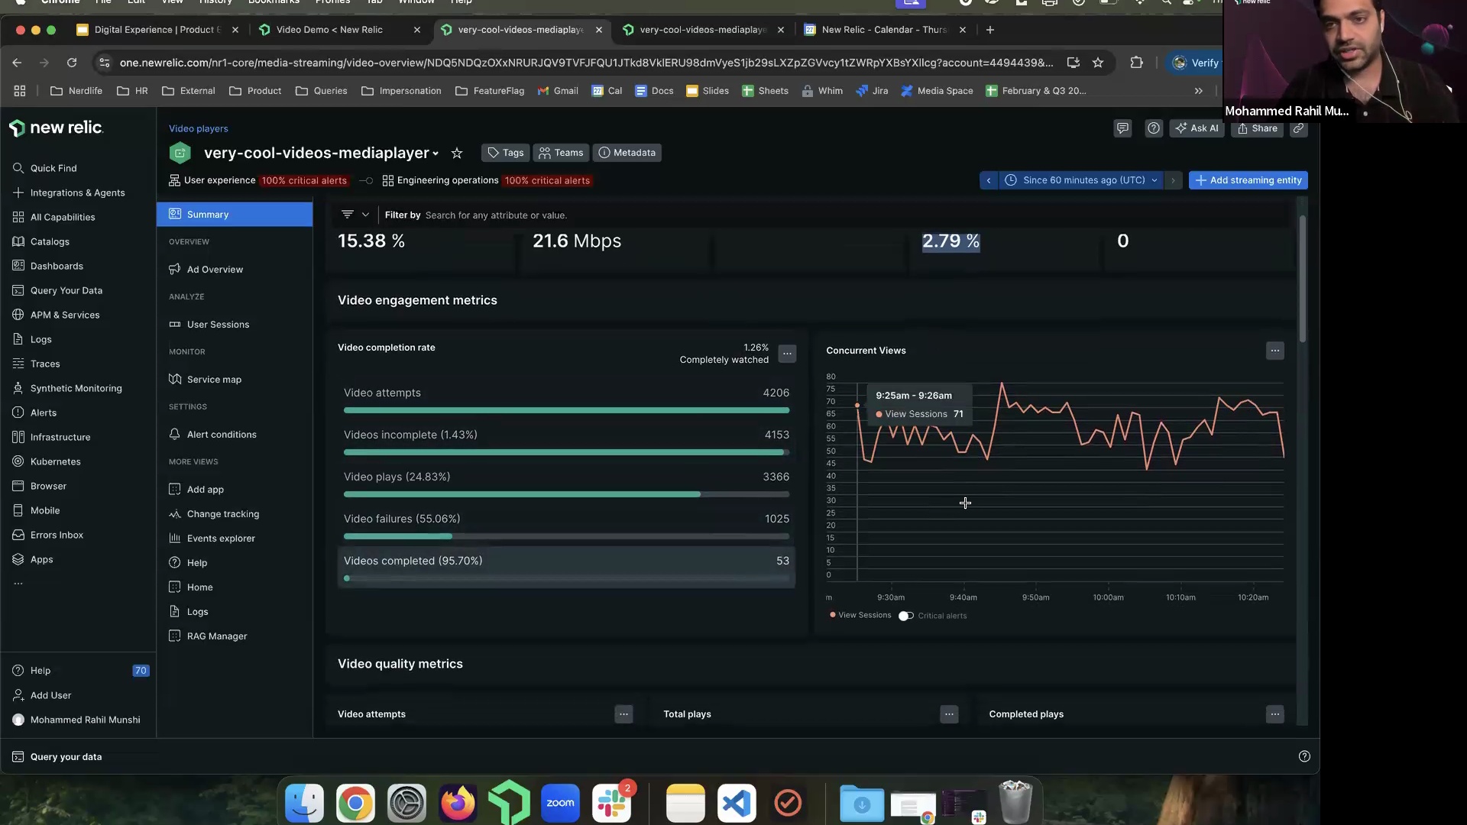Click the browser address bar
The image size is (1467, 825).
[x=585, y=63]
